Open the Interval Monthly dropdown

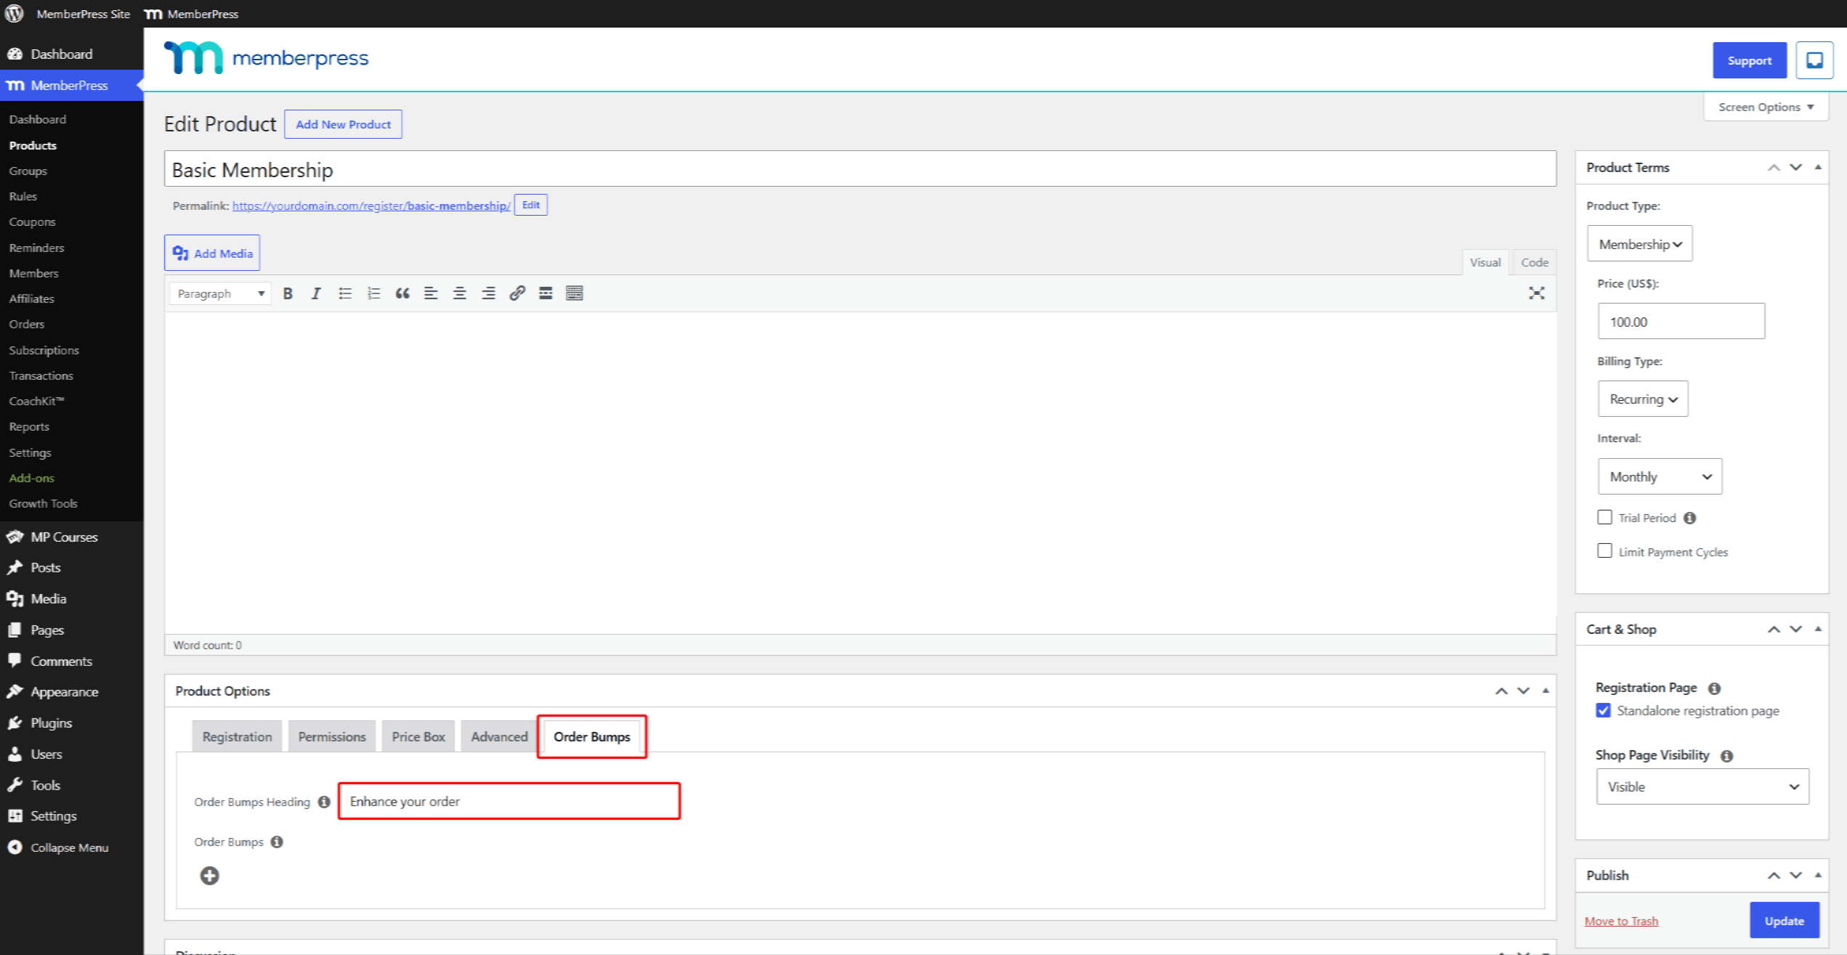[1660, 476]
